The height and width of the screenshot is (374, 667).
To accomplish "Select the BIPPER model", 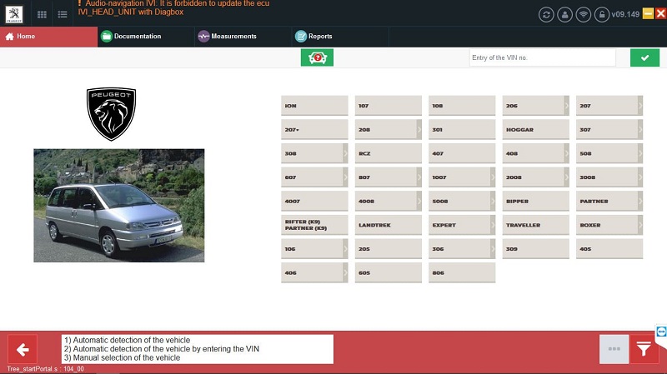I will click(535, 201).
